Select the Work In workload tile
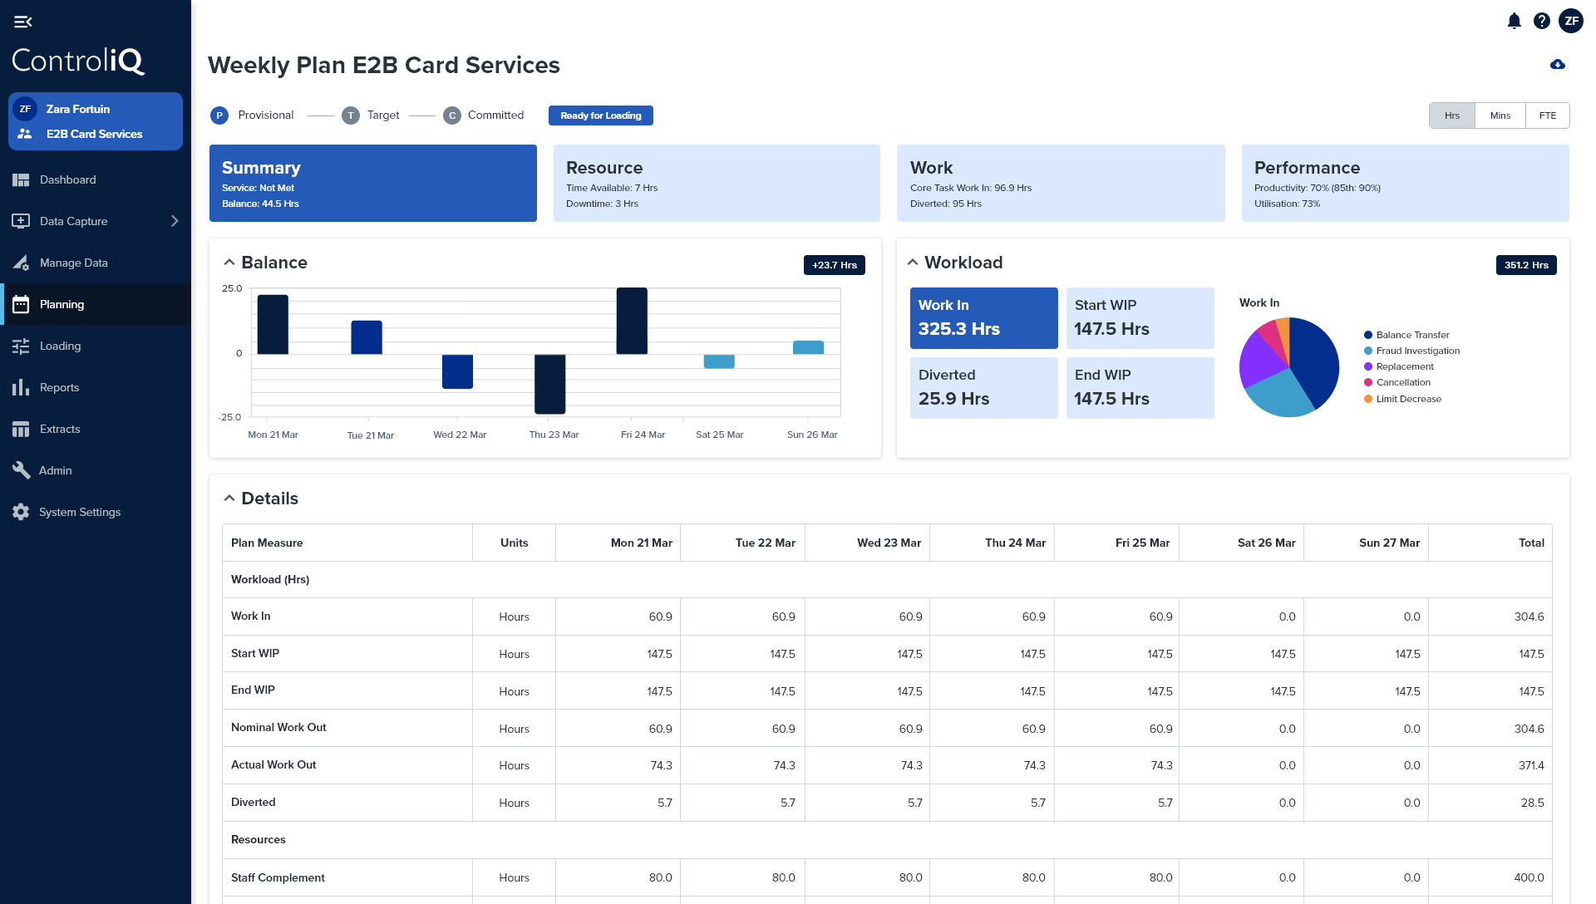The width and height of the screenshot is (1596, 904). pyautogui.click(x=983, y=318)
